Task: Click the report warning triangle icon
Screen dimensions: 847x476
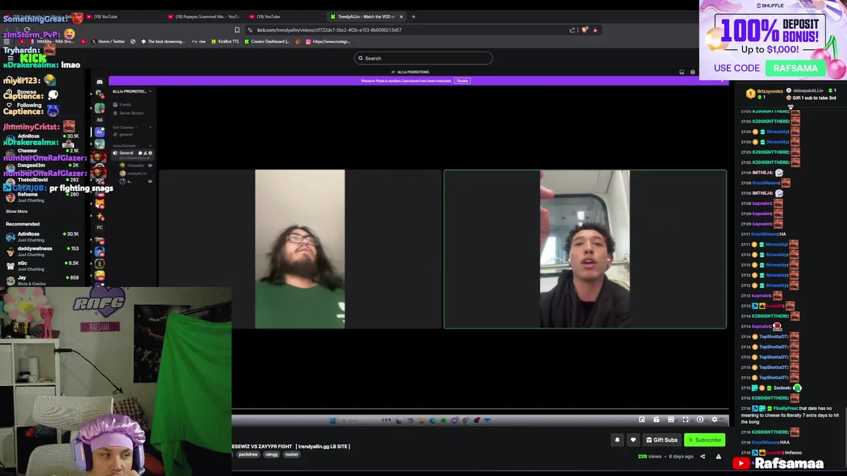Action: (718, 456)
